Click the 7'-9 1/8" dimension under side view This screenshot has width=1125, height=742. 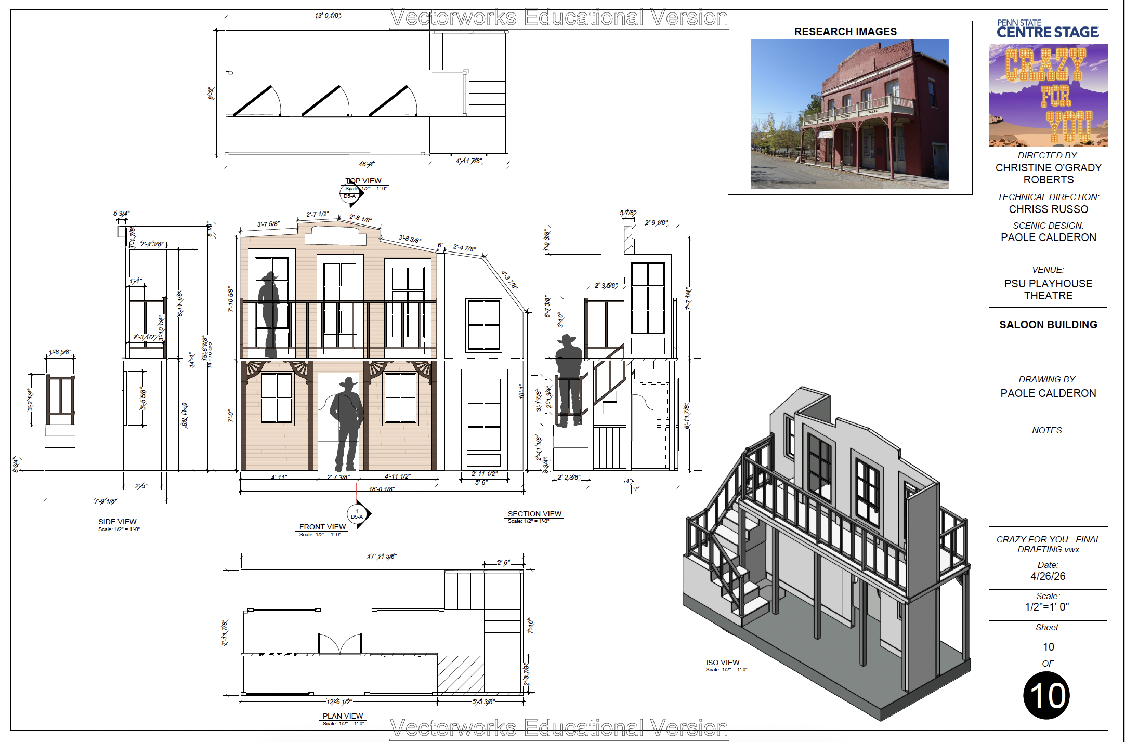click(106, 501)
